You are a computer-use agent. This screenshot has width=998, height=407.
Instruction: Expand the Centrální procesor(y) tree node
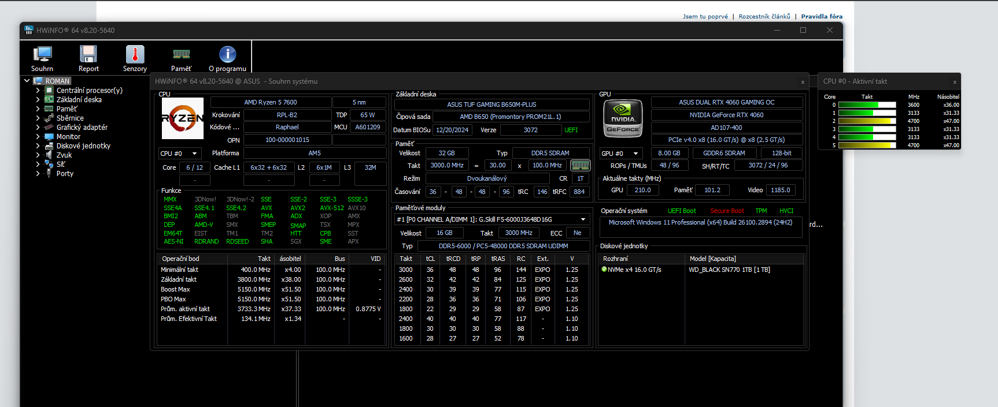point(38,91)
